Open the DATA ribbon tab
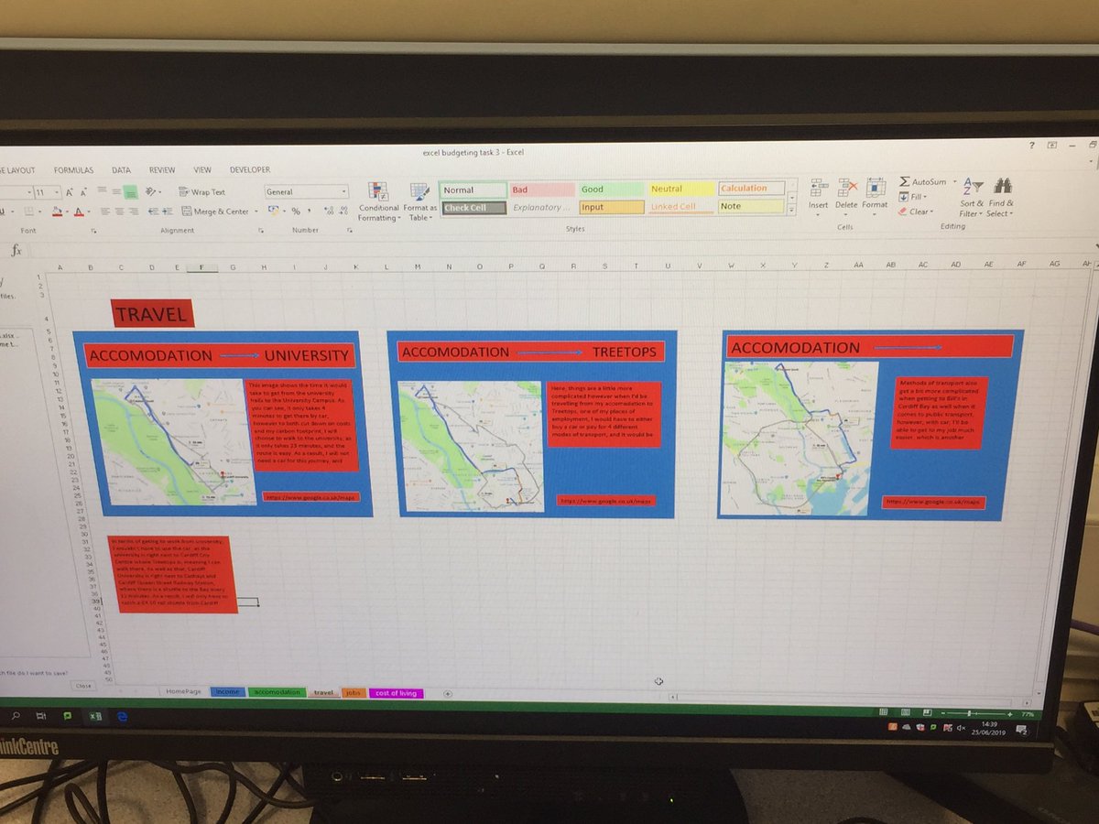This screenshot has width=1099, height=824. (x=121, y=170)
